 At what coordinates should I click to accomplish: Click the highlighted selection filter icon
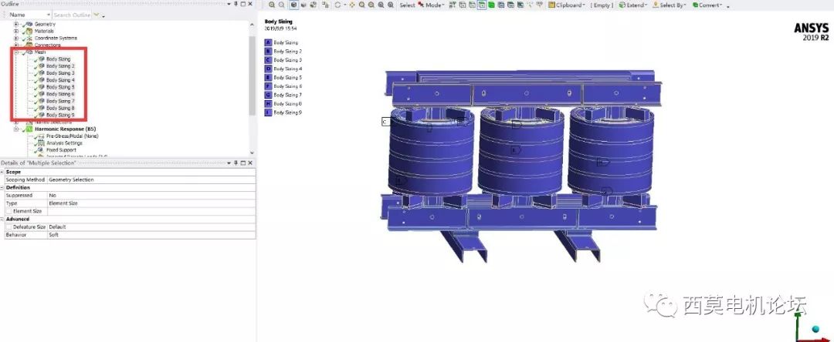[x=481, y=5]
